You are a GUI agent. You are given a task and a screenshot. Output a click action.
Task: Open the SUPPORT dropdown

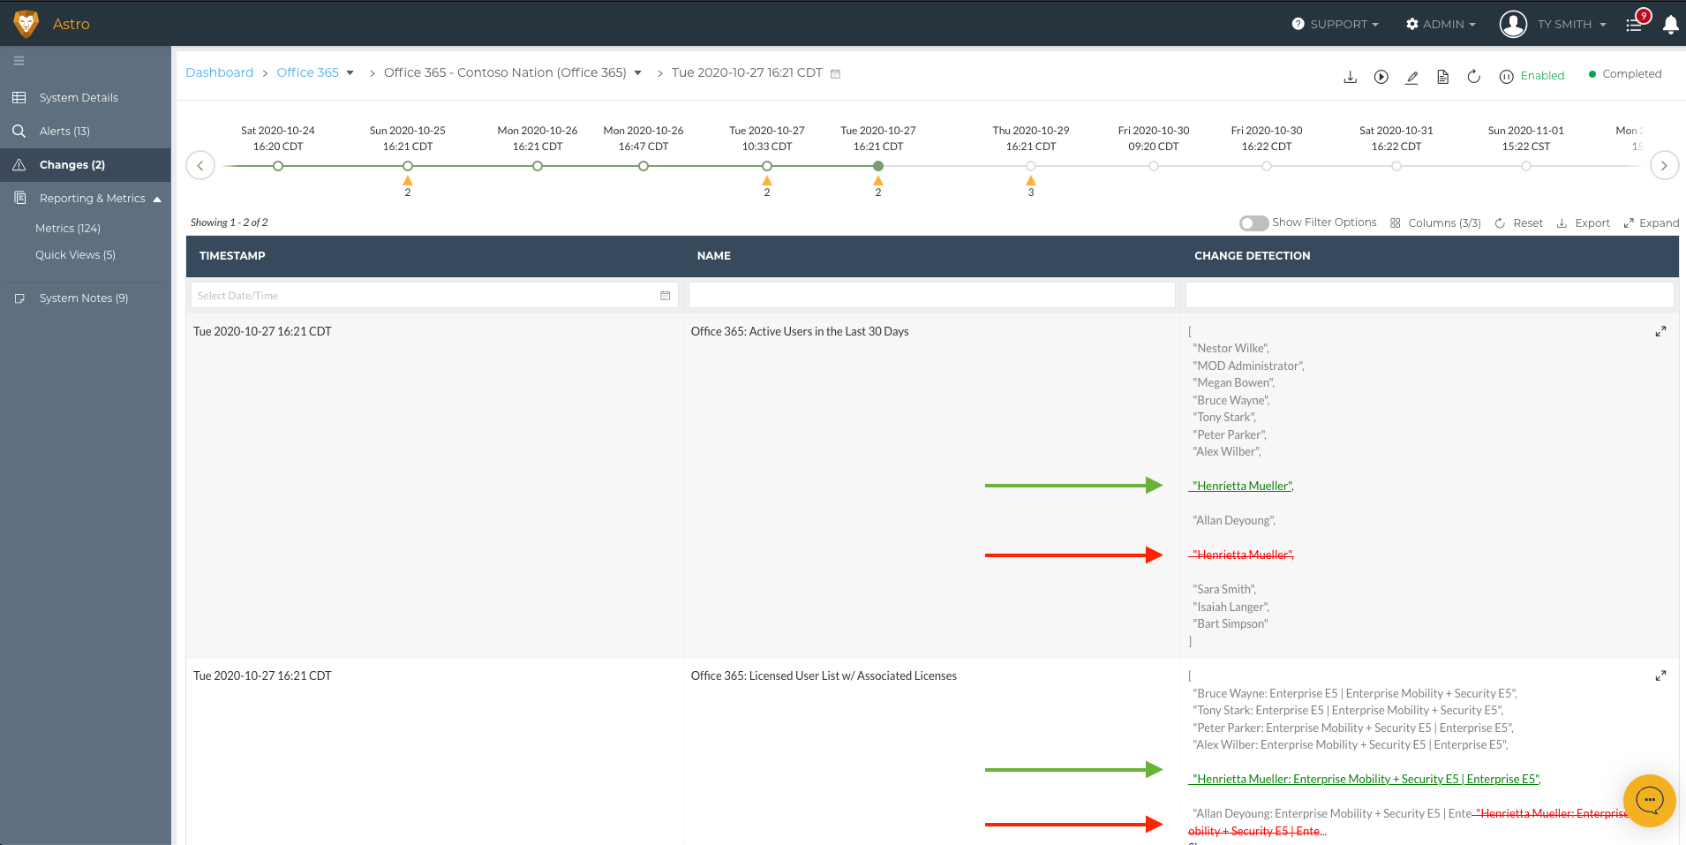point(1335,24)
